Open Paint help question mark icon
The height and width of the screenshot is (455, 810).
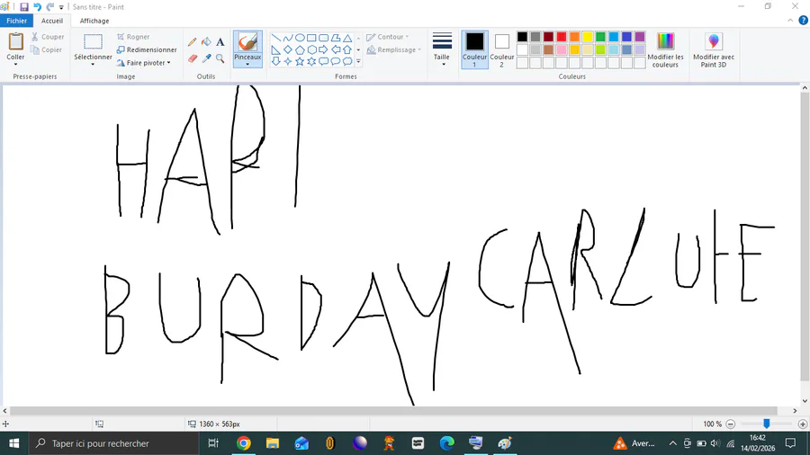[804, 21]
